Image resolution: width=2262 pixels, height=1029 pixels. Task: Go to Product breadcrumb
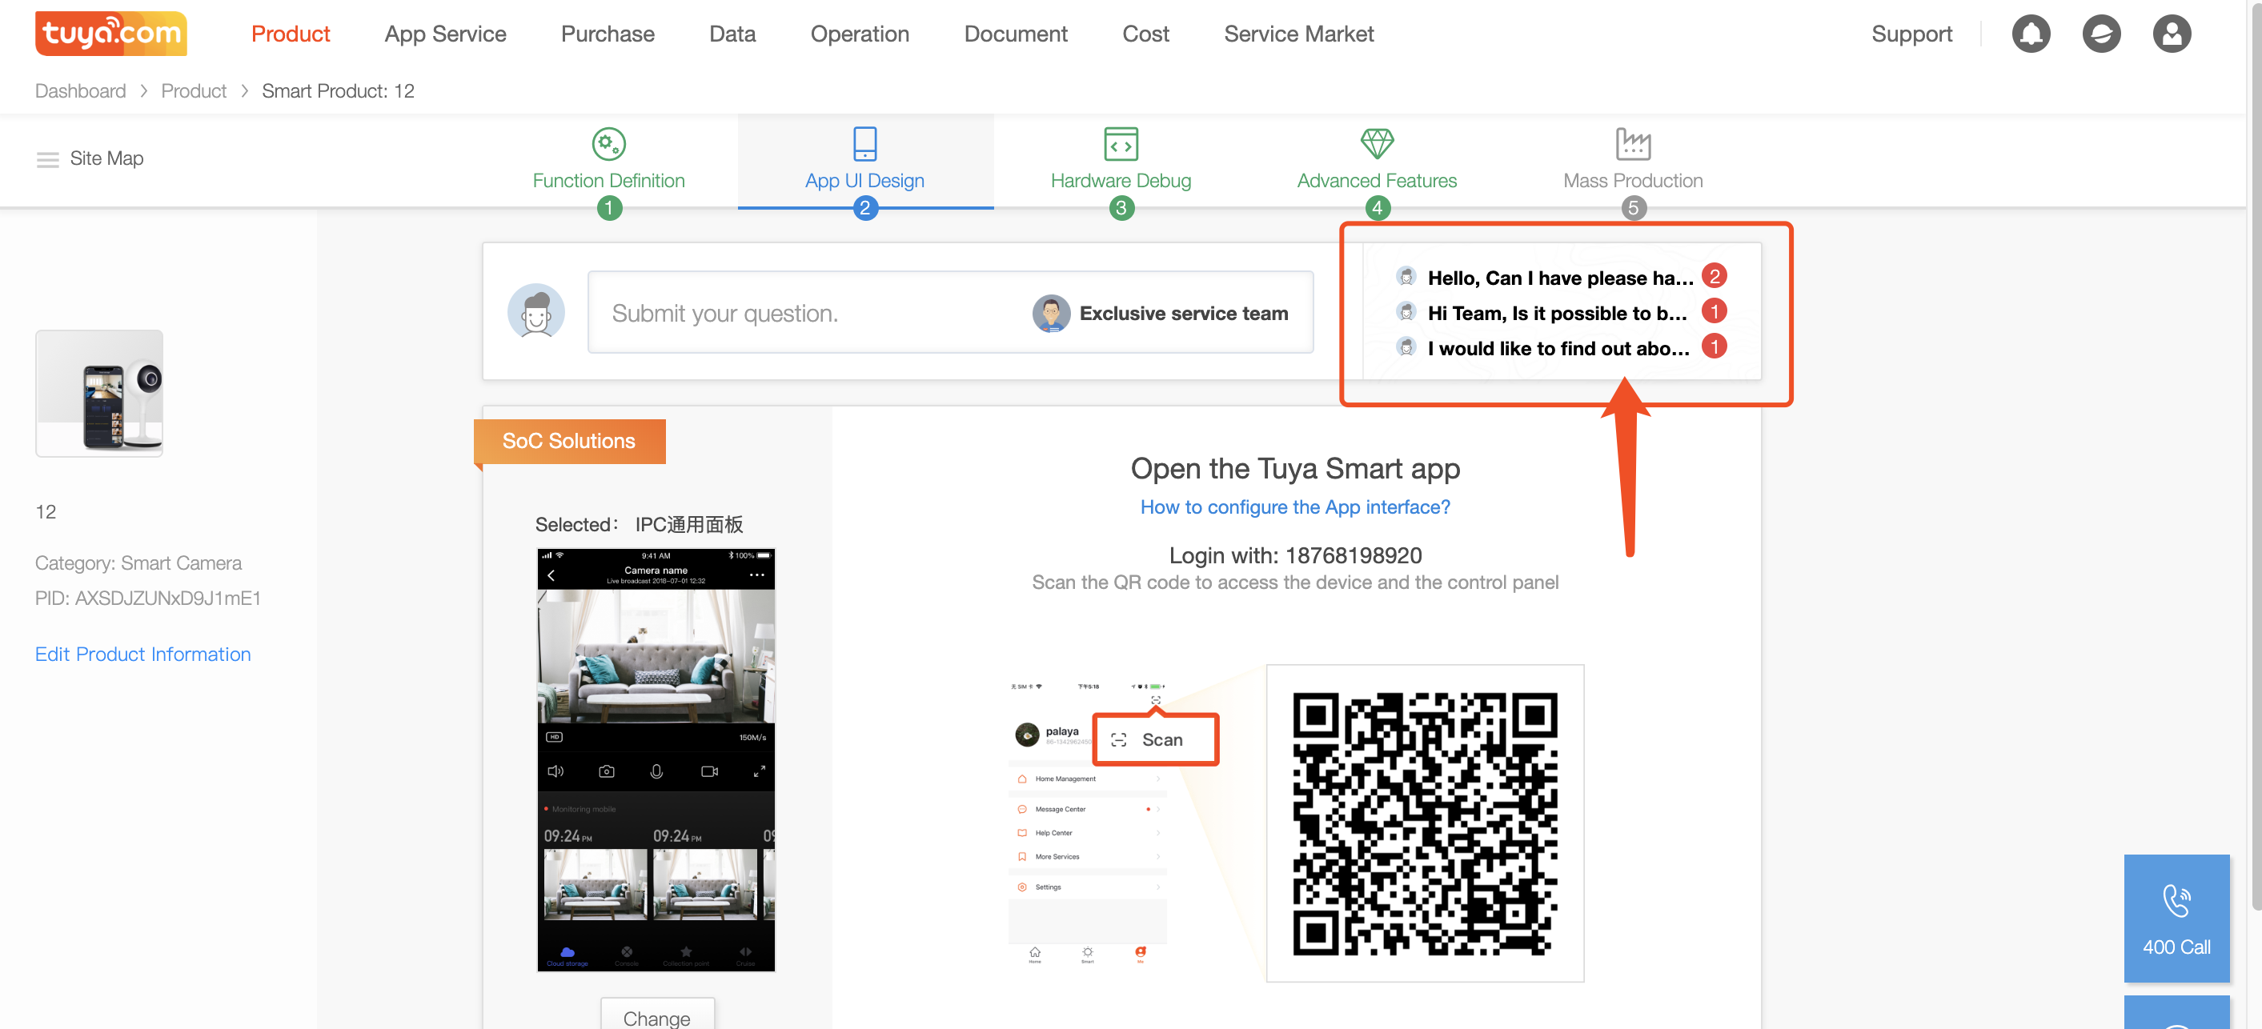(194, 91)
